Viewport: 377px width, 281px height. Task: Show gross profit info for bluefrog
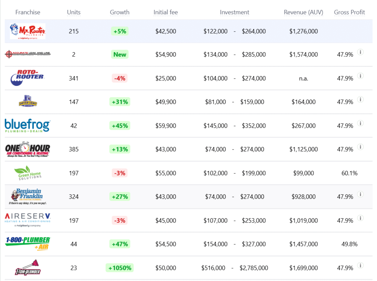(x=360, y=123)
